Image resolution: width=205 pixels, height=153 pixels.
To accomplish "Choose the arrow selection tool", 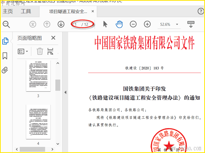I will [x=105, y=24].
